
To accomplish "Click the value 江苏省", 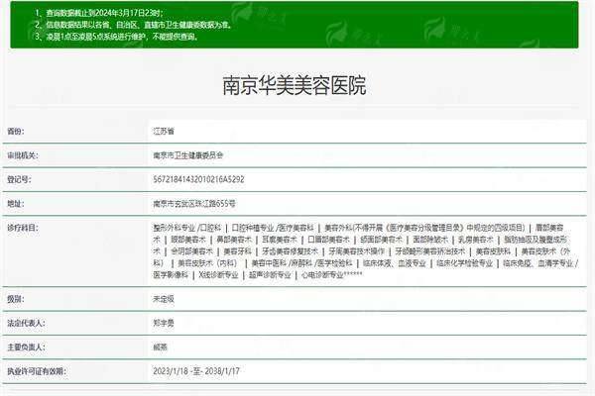I will click(x=164, y=132).
